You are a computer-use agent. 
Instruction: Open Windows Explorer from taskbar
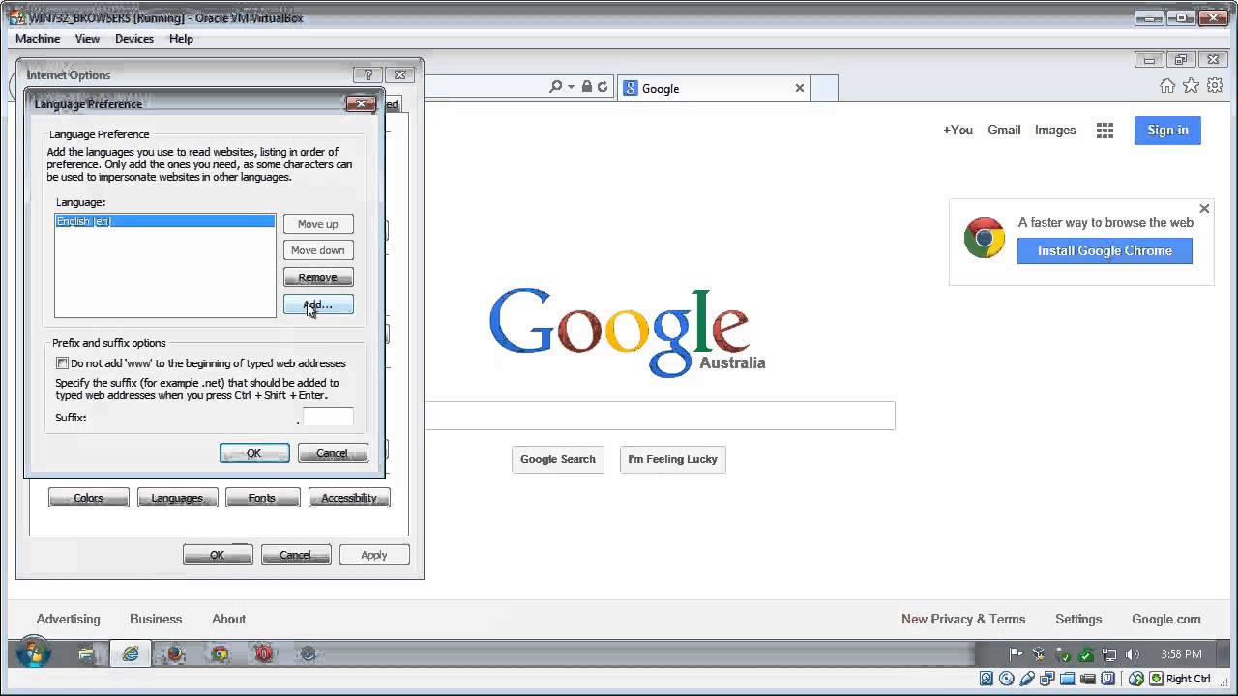pos(86,654)
